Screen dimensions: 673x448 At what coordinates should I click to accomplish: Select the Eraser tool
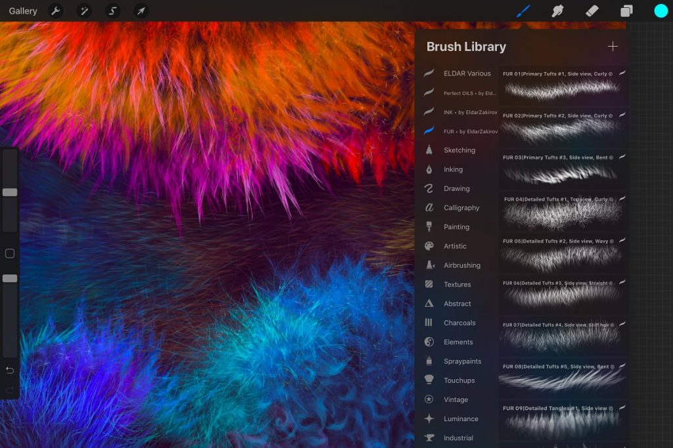pyautogui.click(x=592, y=10)
